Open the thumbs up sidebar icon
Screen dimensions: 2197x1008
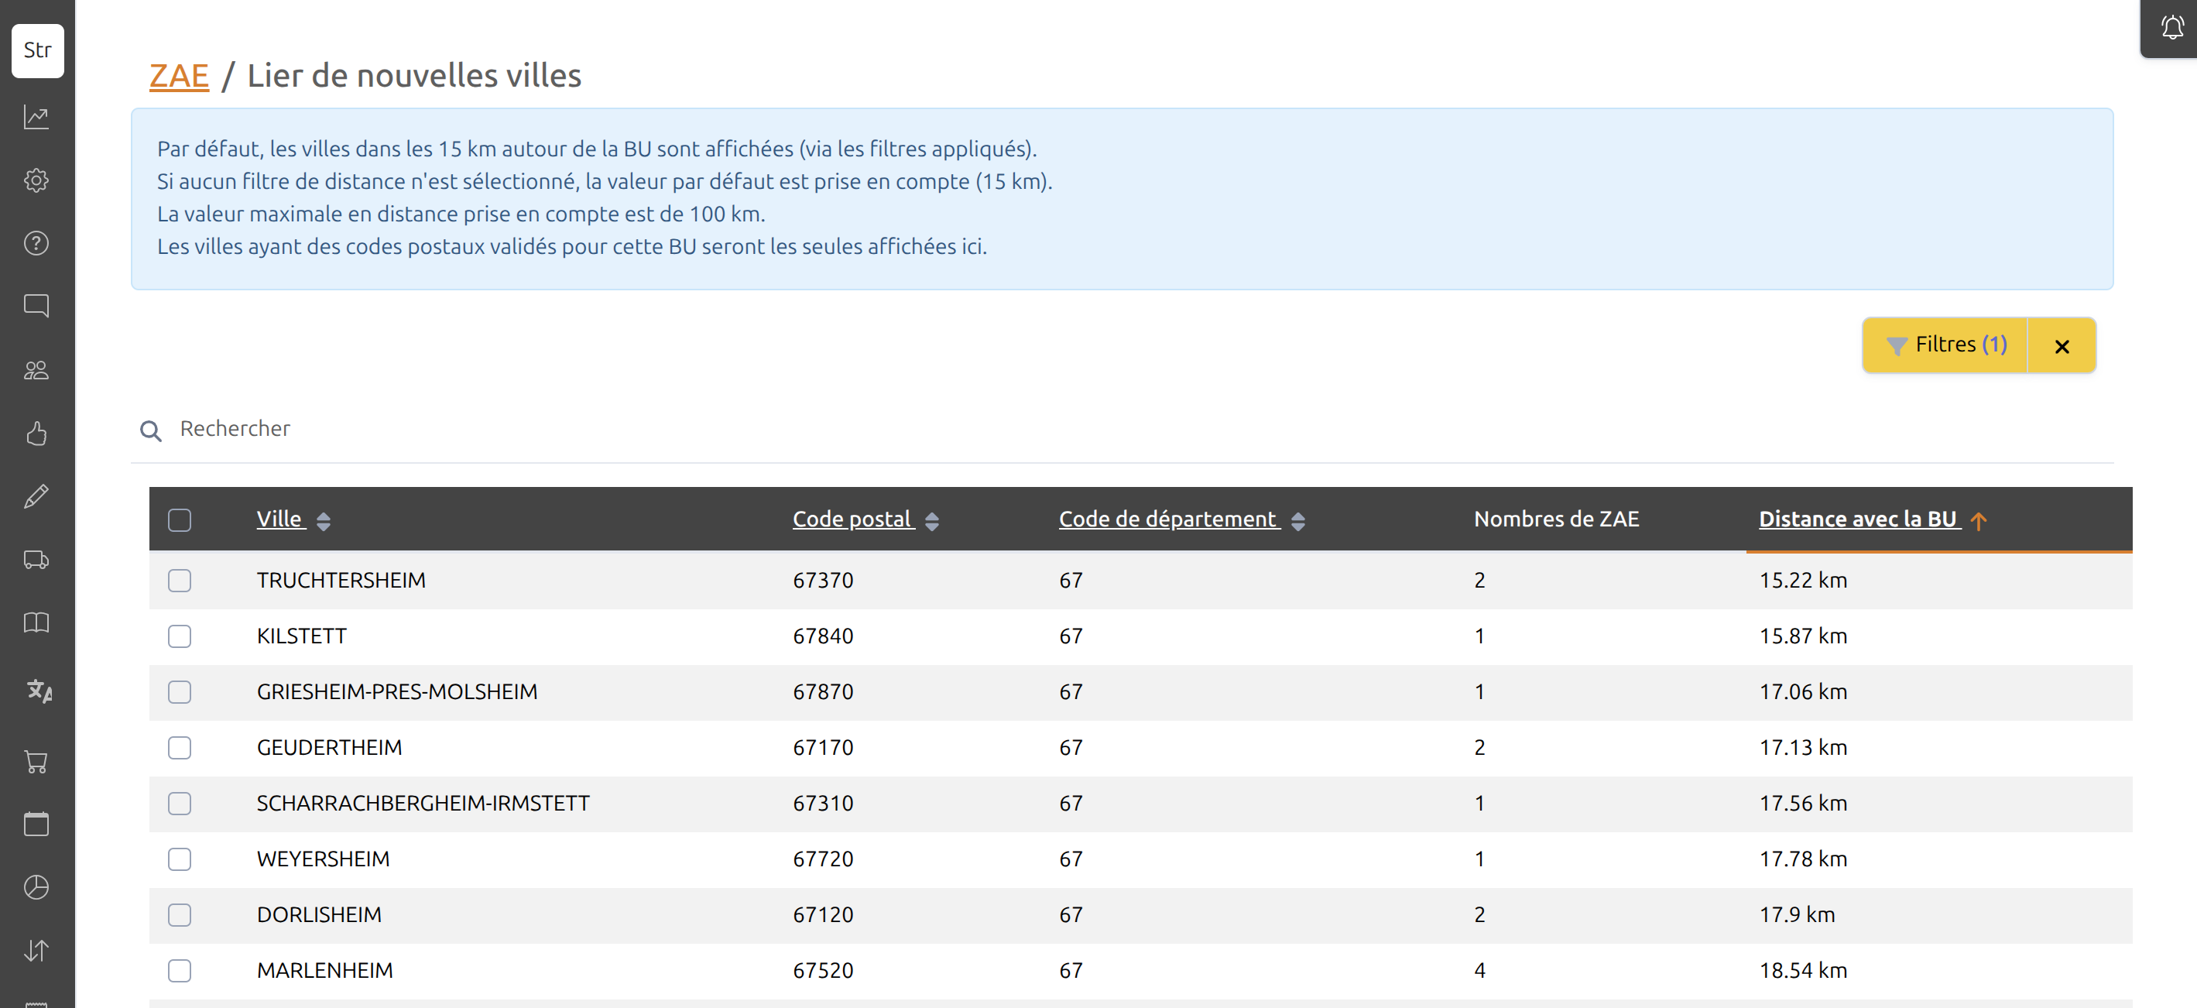(x=36, y=434)
